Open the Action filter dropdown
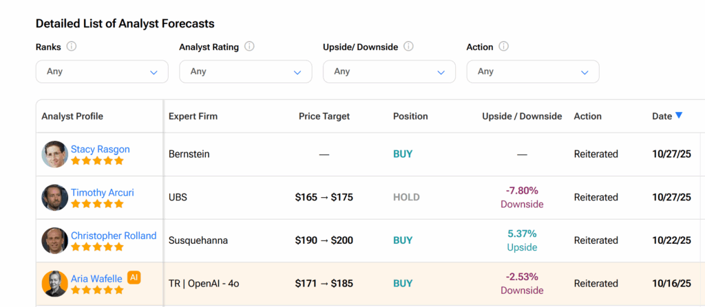 (533, 71)
